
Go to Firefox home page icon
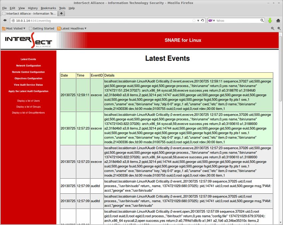coord(278,21)
